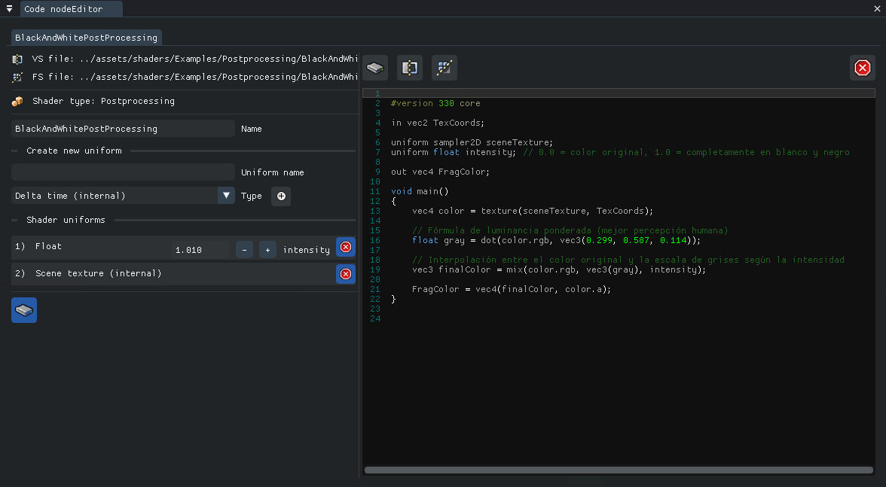Click the shader type icon beside Postprocessing label
This screenshot has height=487, width=886.
[x=18, y=101]
